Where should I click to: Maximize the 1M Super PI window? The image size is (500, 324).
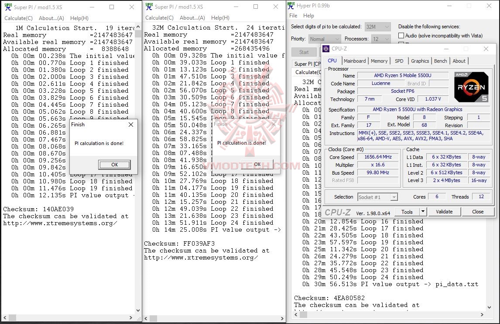pyautogui.click(x=112, y=7)
